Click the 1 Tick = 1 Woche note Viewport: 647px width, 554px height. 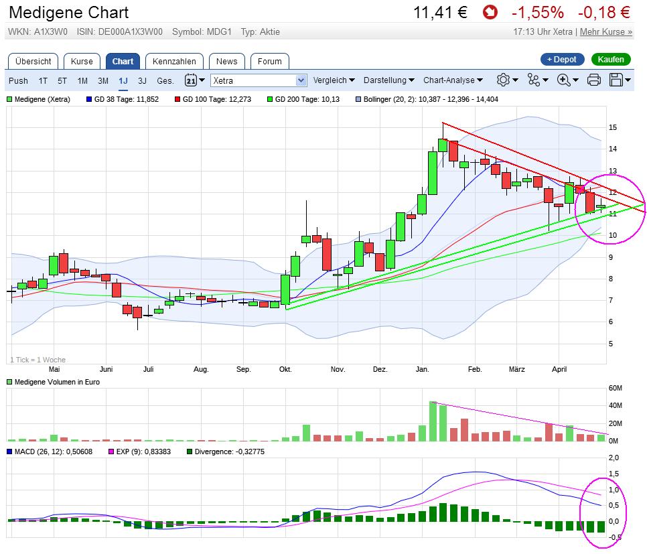click(x=38, y=360)
